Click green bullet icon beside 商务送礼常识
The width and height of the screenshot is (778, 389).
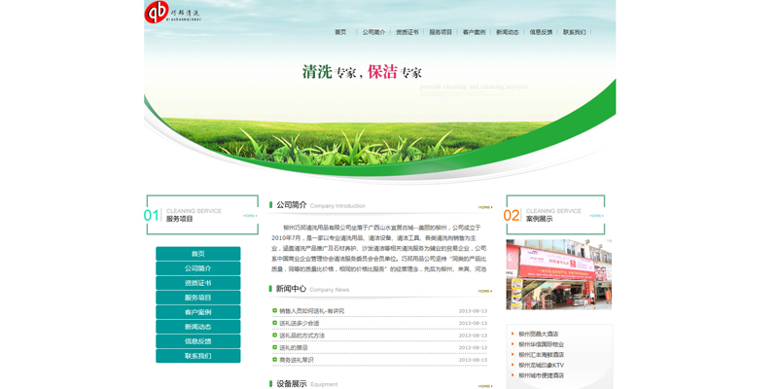(x=275, y=360)
